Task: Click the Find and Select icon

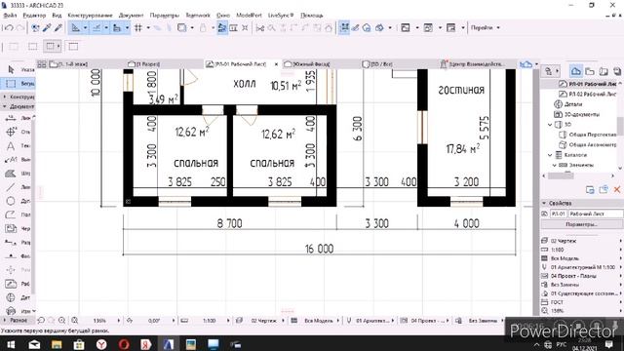Action: click(35, 28)
